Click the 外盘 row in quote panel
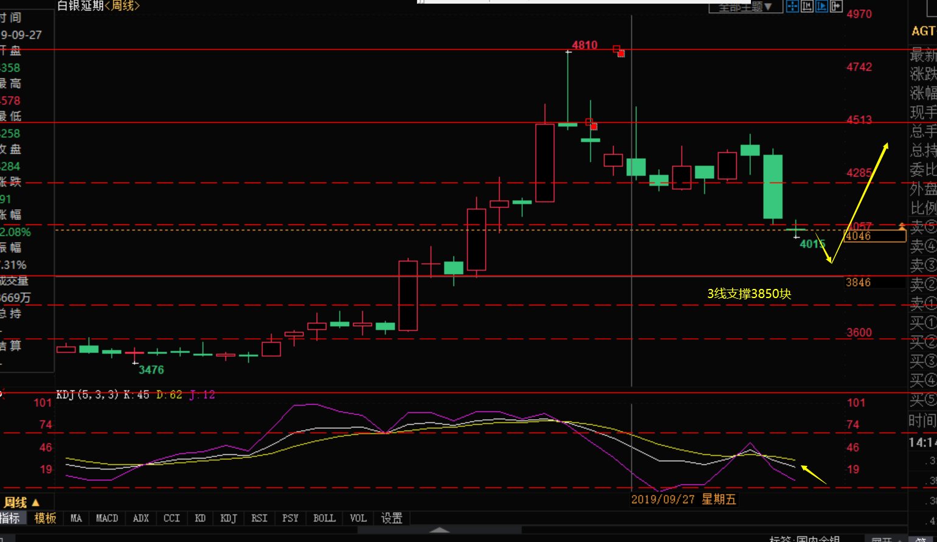937x542 pixels. coord(923,189)
